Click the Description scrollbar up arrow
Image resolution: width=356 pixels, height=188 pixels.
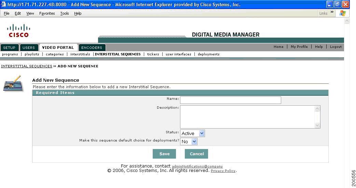point(317,109)
